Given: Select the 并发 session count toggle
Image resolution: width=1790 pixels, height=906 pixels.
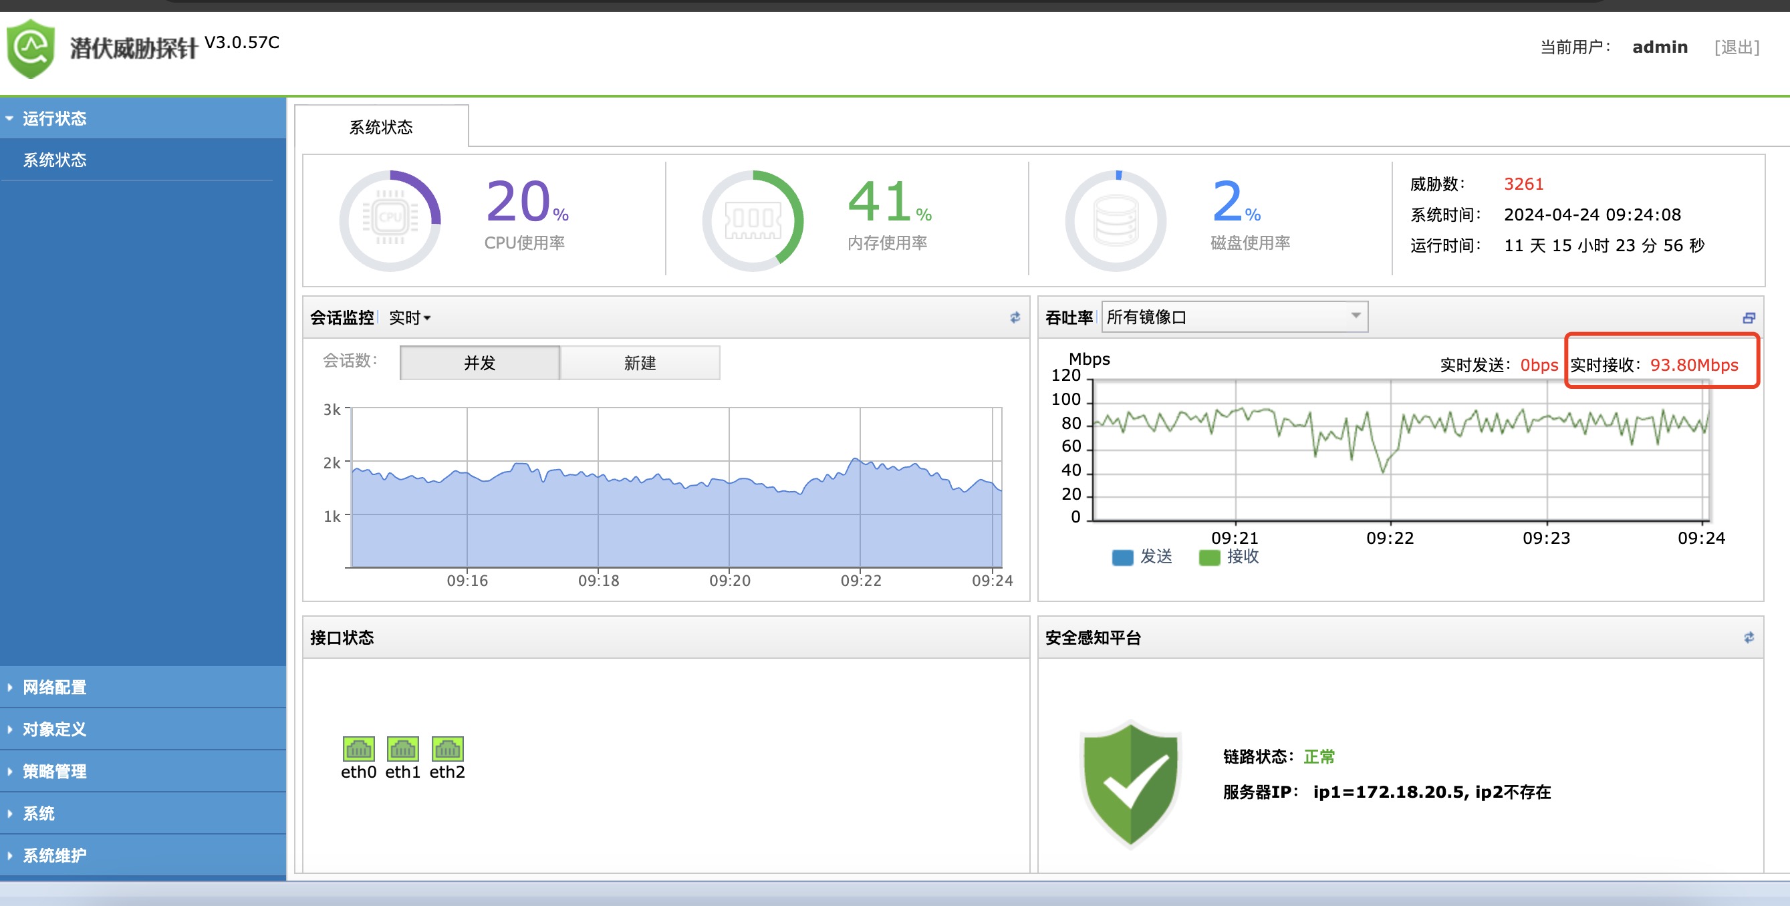Looking at the screenshot, I should coord(479,363).
